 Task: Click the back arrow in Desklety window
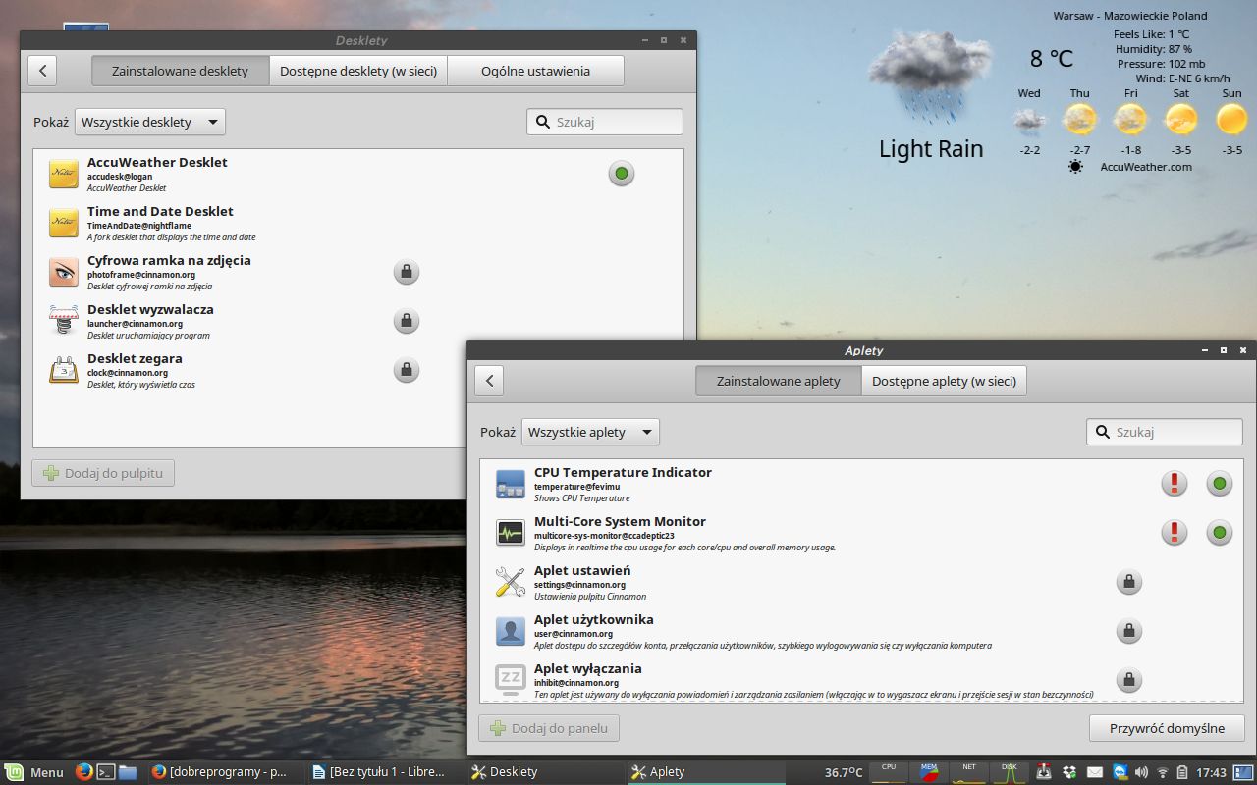[42, 71]
